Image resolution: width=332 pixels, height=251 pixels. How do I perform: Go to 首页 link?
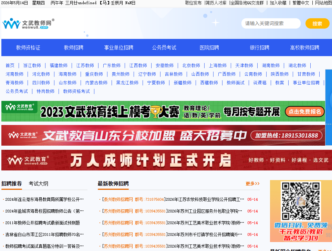pos(10,66)
